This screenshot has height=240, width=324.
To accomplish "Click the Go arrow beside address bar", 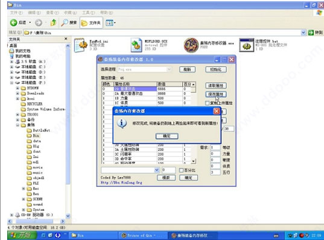I will point(311,33).
